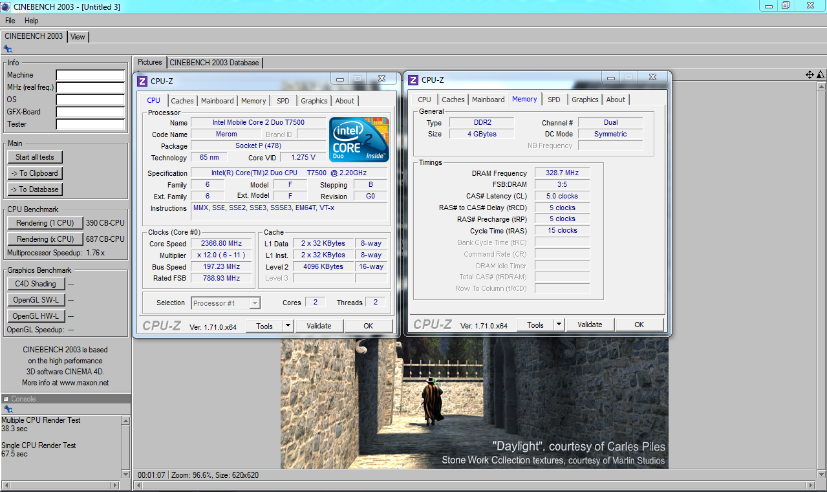Click the picture viewer vertical scrollbar up arrow

click(x=822, y=86)
